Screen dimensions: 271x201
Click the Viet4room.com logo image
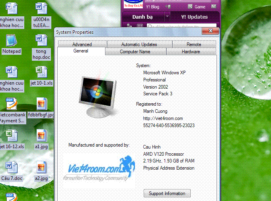pos(99,169)
